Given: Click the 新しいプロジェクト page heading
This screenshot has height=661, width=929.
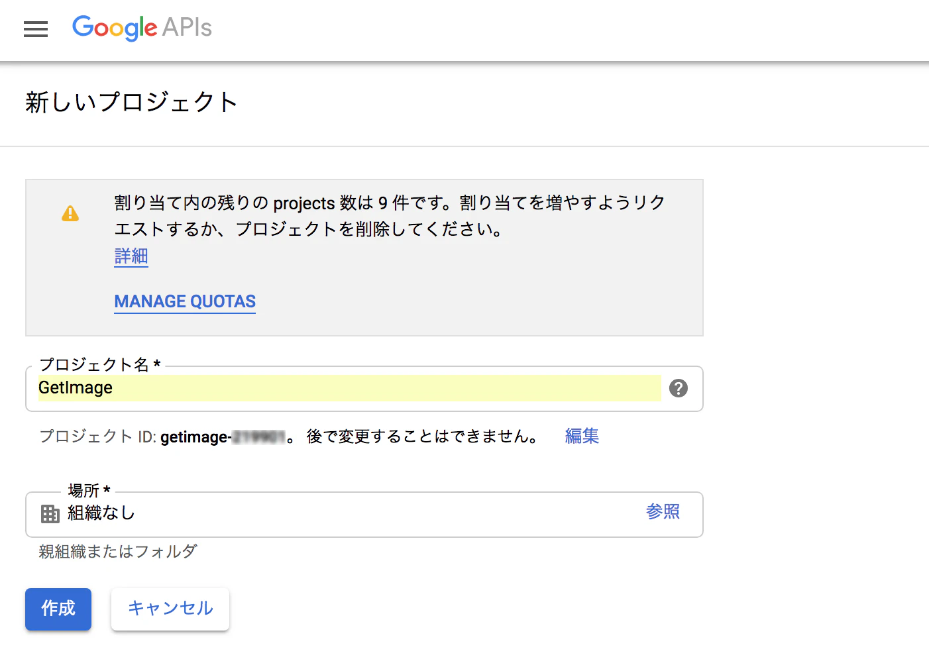Looking at the screenshot, I should [131, 102].
